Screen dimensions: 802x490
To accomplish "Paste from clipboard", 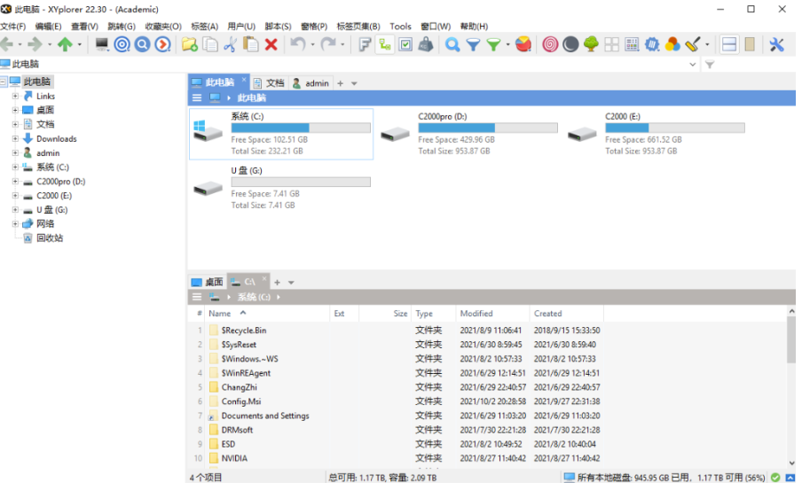I will pyautogui.click(x=250, y=44).
